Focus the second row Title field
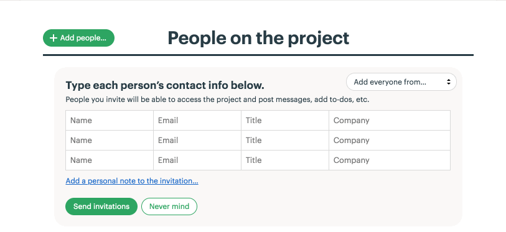506x232 pixels. point(285,141)
